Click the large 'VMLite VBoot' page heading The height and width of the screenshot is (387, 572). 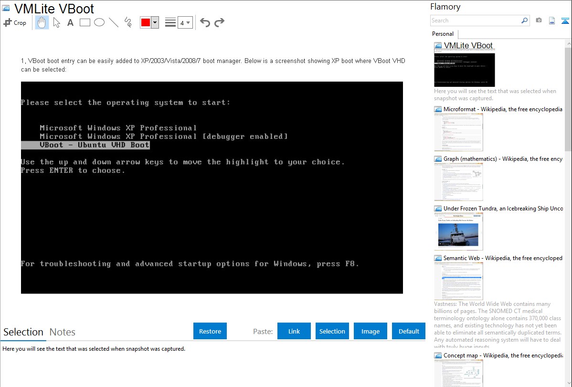coord(54,9)
